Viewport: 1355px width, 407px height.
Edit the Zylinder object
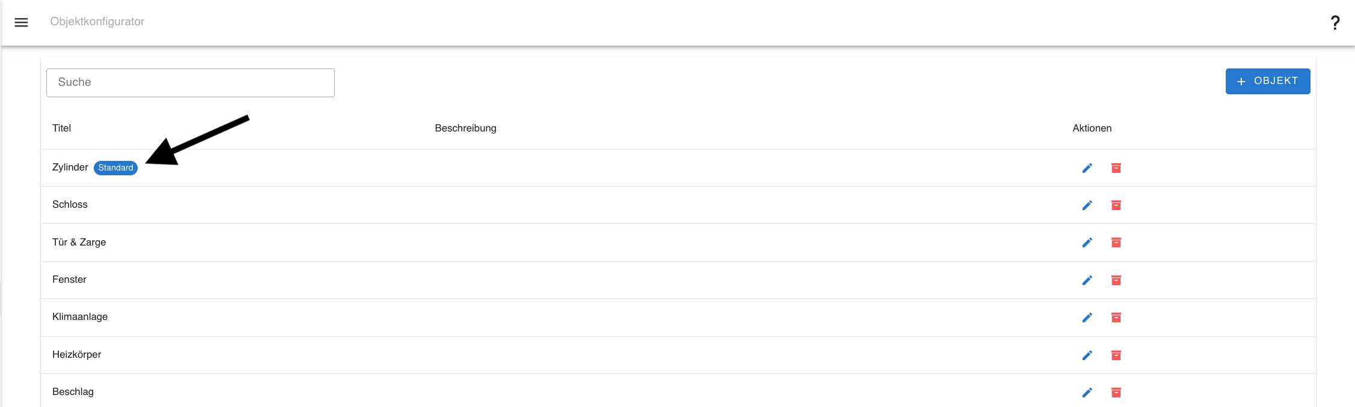[x=1087, y=168]
